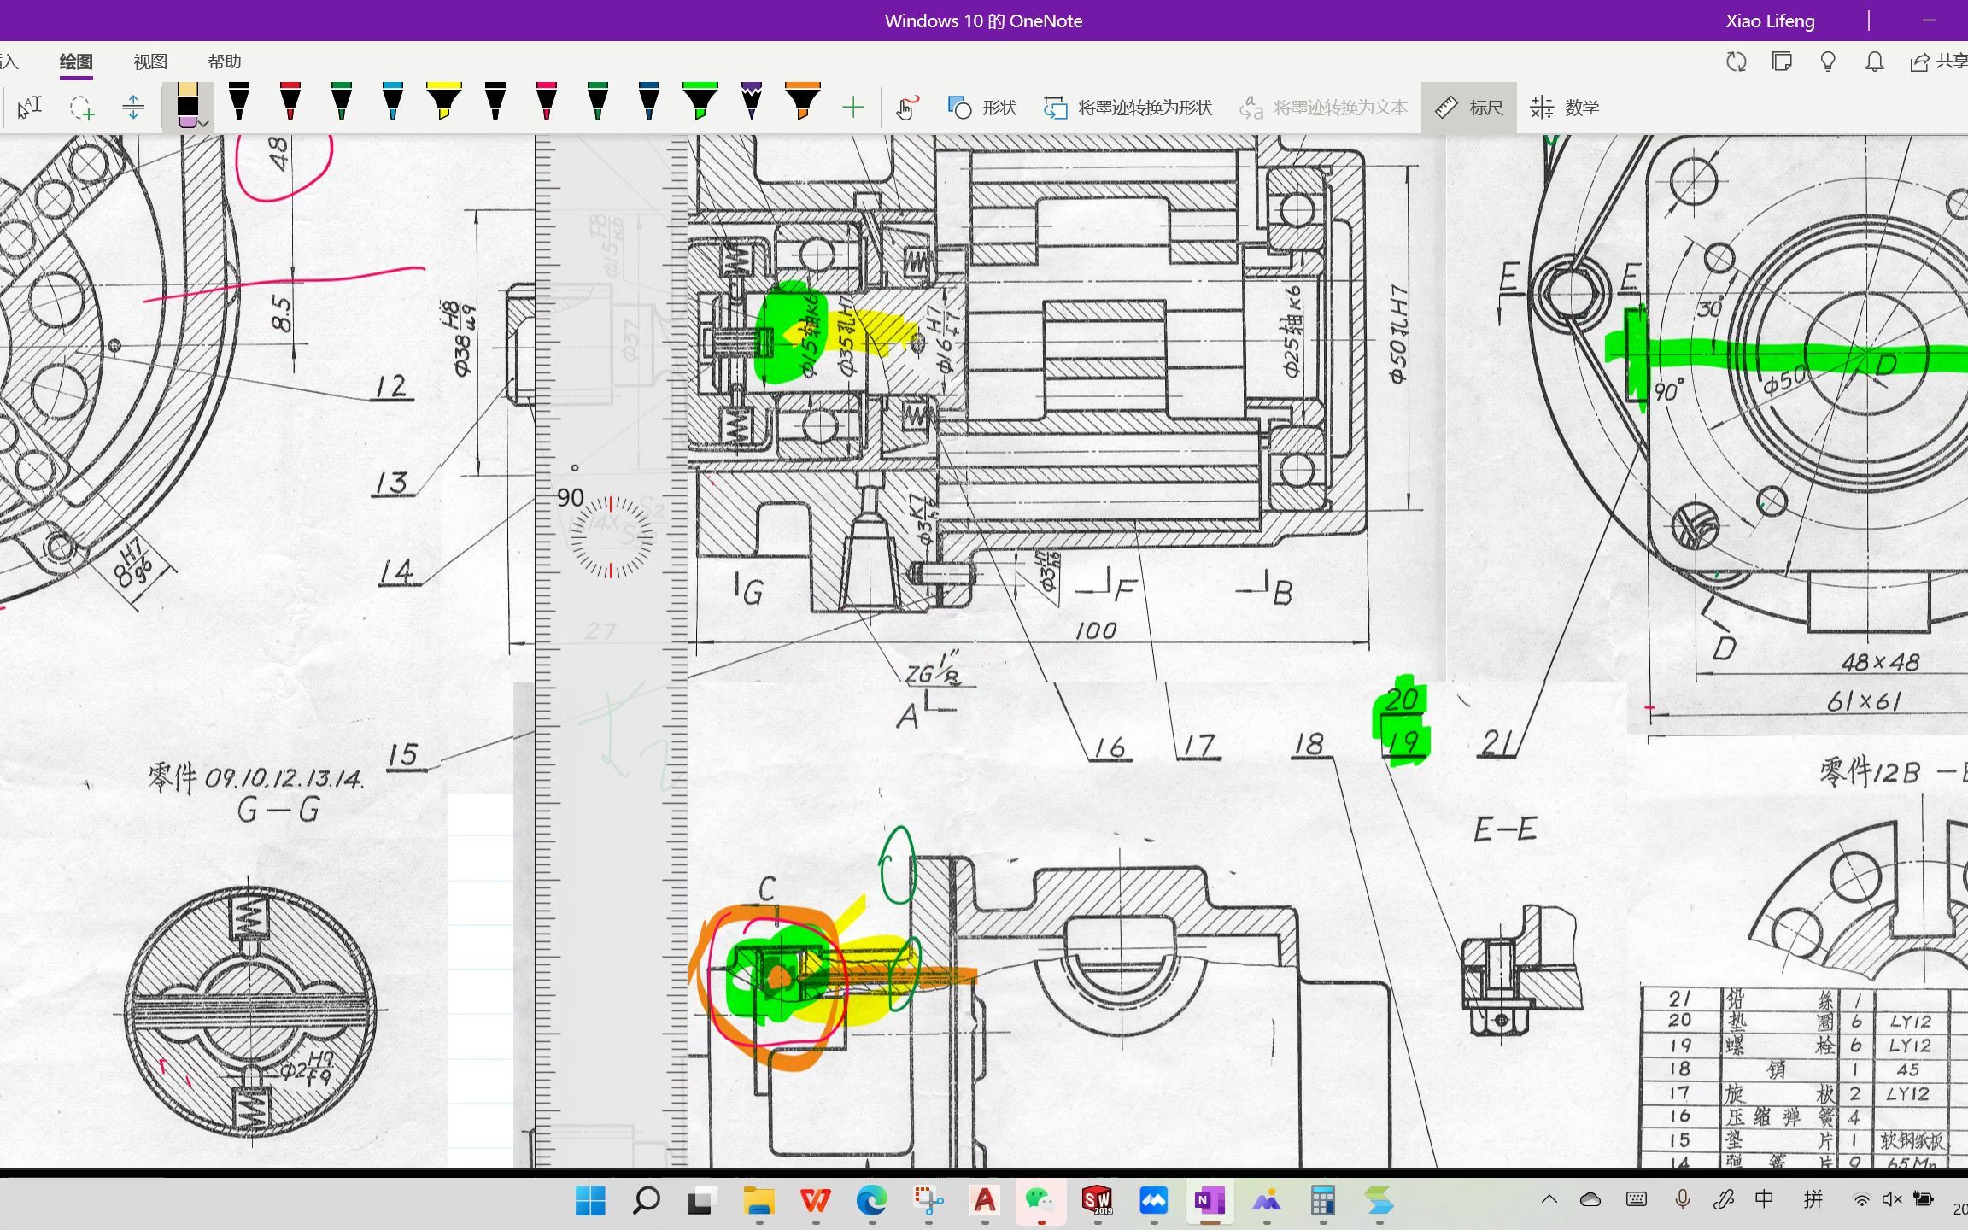Open the notebook feed/pages icon
This screenshot has width=1968, height=1230.
pyautogui.click(x=1782, y=61)
